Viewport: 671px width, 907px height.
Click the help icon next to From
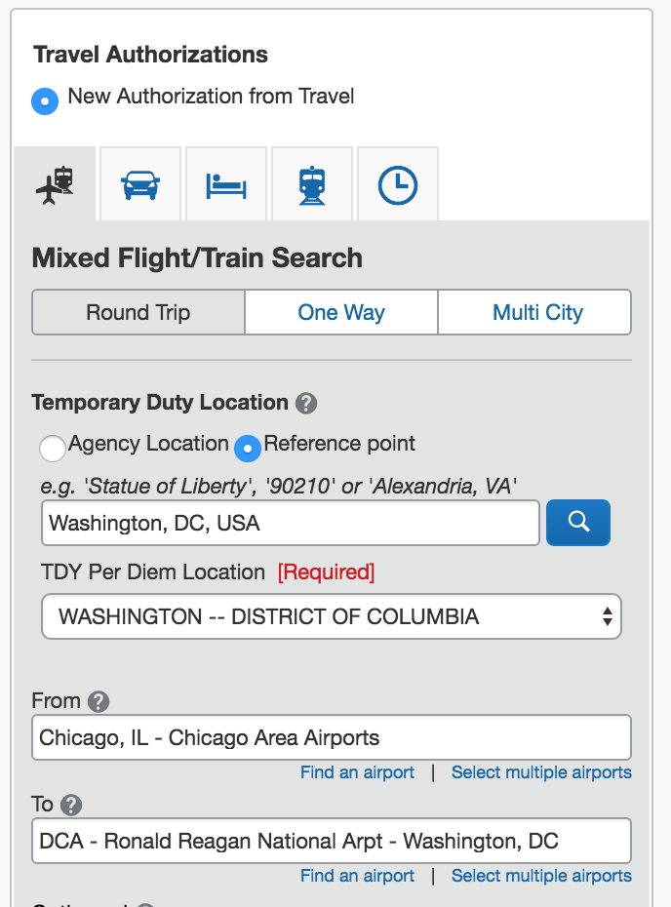[98, 701]
